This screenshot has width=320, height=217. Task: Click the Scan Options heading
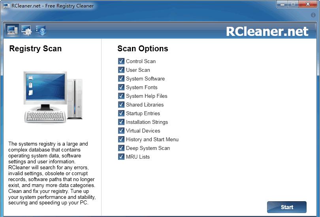tap(143, 49)
